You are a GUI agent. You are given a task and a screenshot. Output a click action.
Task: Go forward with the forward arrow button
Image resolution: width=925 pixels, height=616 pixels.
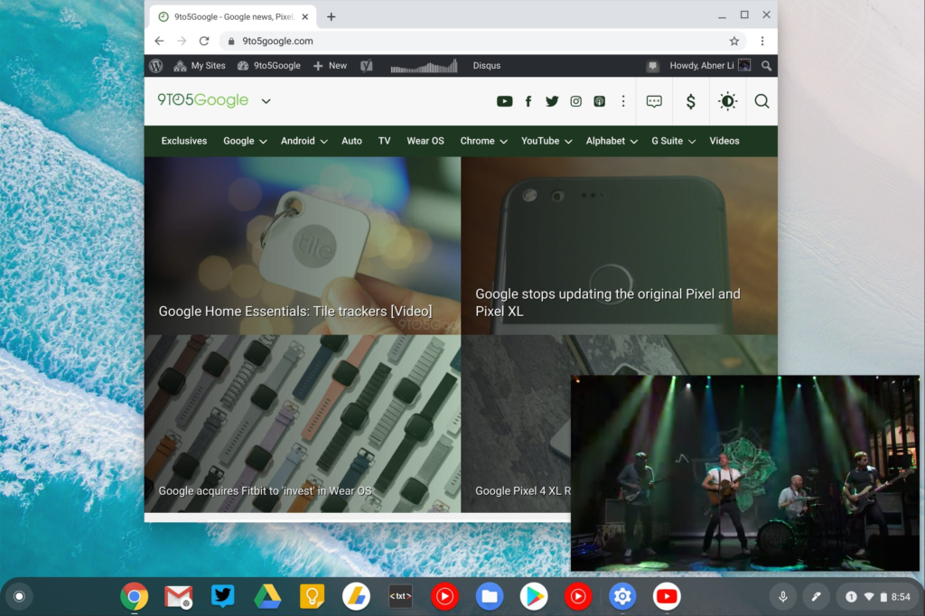click(182, 41)
